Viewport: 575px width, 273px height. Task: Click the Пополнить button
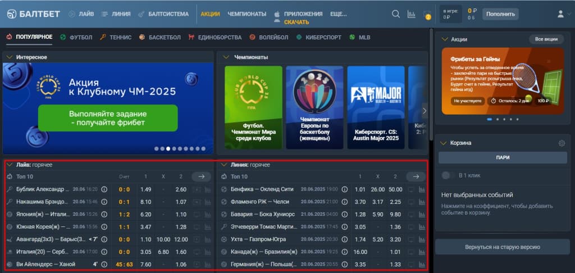[500, 14]
